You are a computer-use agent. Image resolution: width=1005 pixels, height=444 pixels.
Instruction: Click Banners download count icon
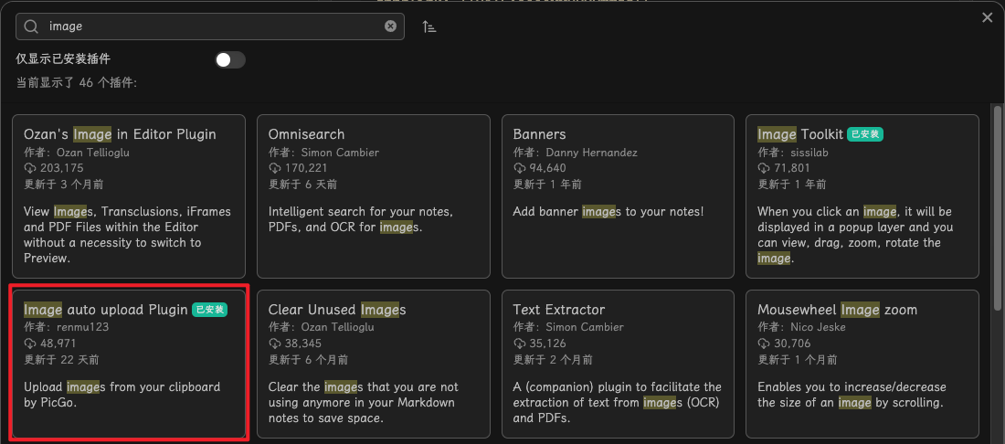[x=520, y=168]
